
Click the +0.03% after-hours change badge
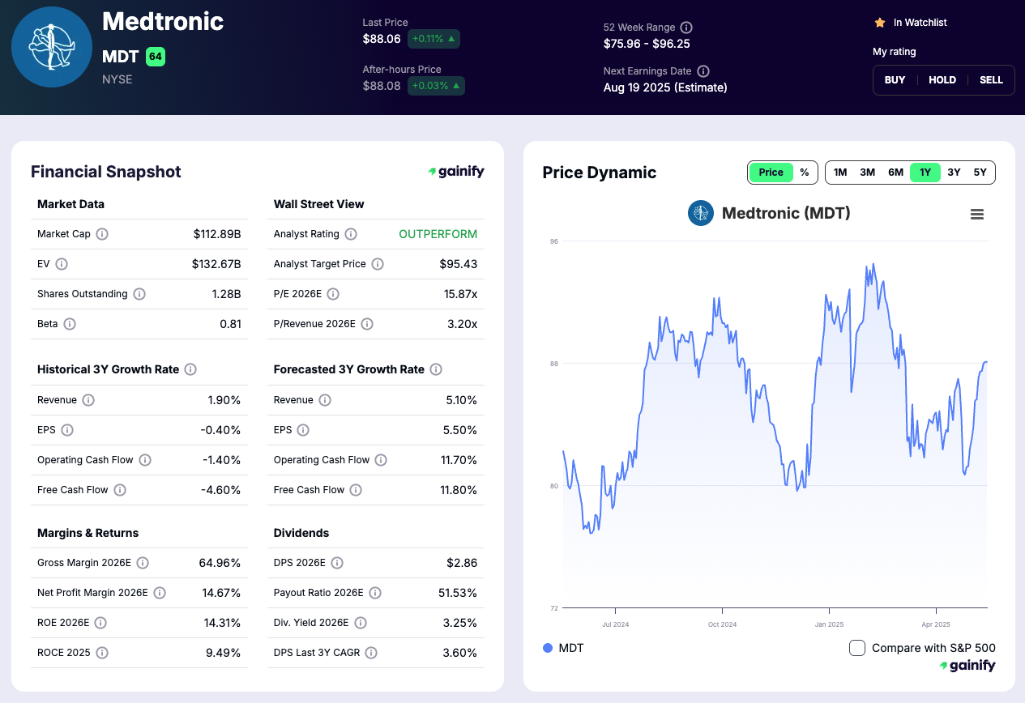tap(436, 86)
